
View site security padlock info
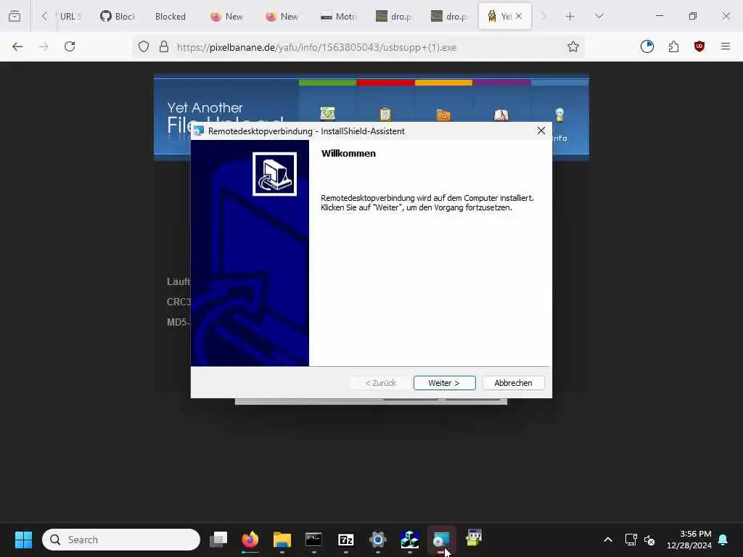click(x=164, y=47)
